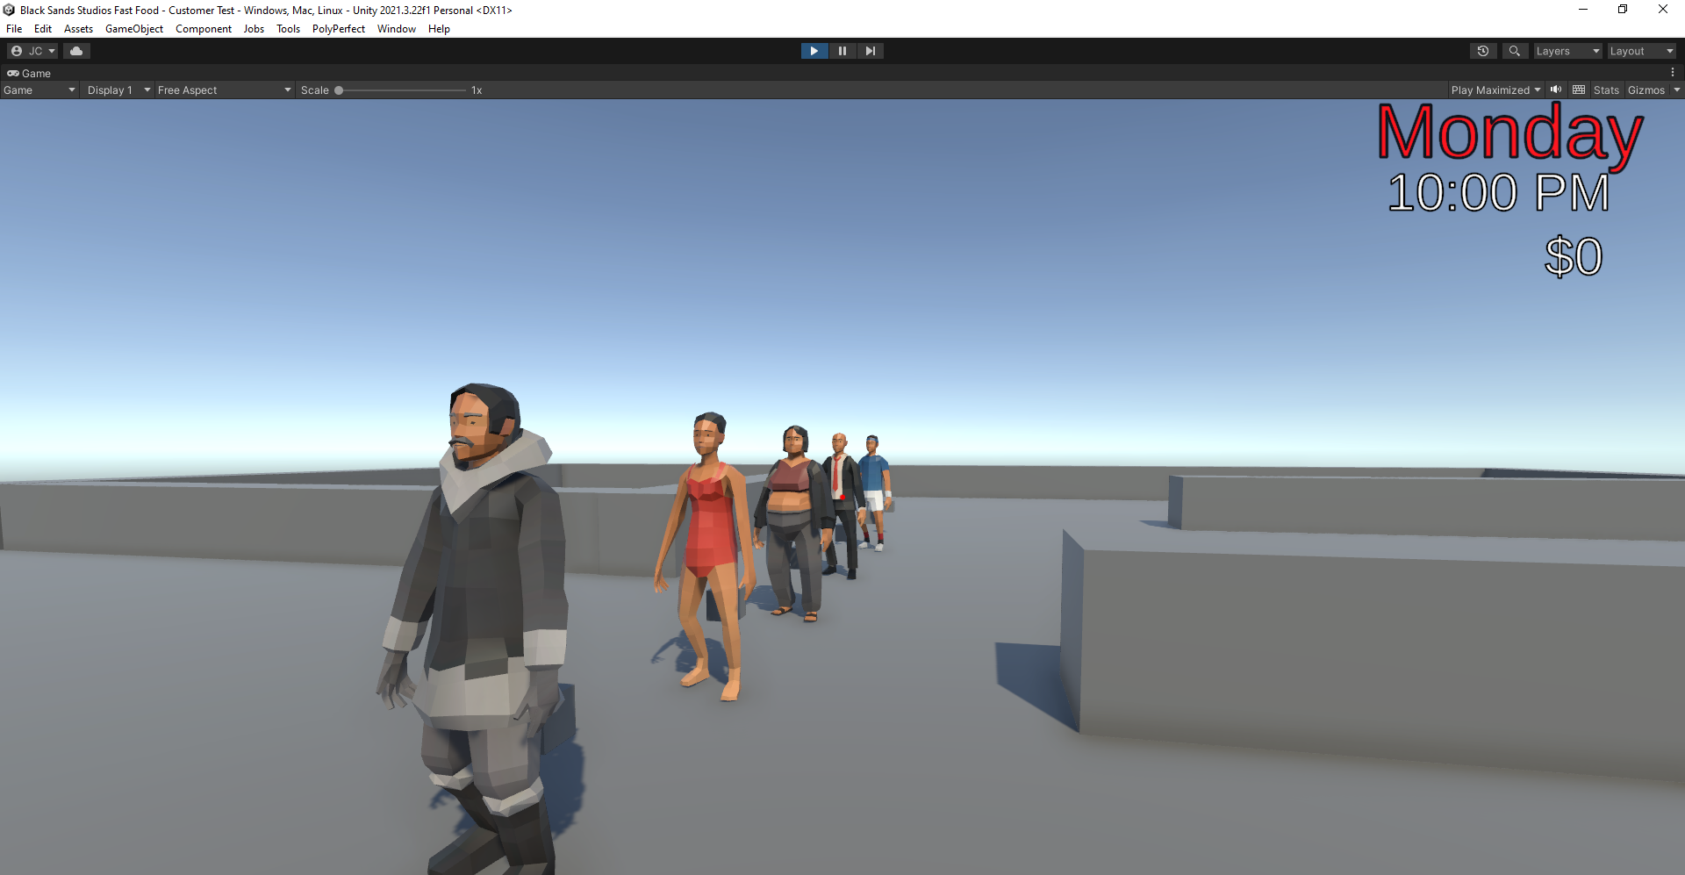Step one frame forward
The height and width of the screenshot is (875, 1685).
[871, 51]
